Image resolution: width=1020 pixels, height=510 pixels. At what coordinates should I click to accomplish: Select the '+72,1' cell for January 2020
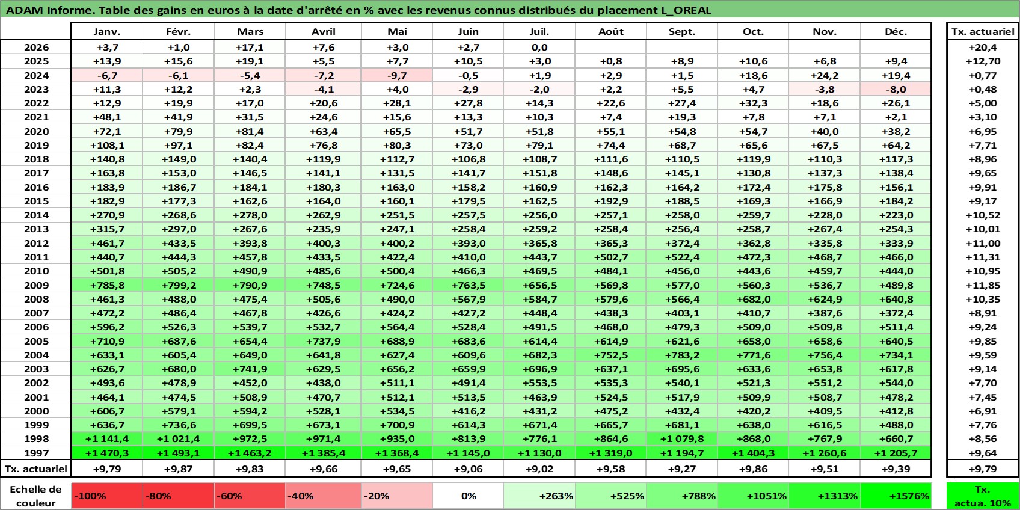pos(107,131)
